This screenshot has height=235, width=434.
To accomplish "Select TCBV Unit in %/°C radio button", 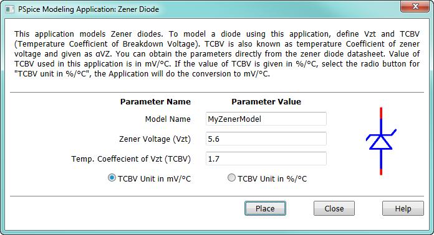I will pyautogui.click(x=231, y=178).
